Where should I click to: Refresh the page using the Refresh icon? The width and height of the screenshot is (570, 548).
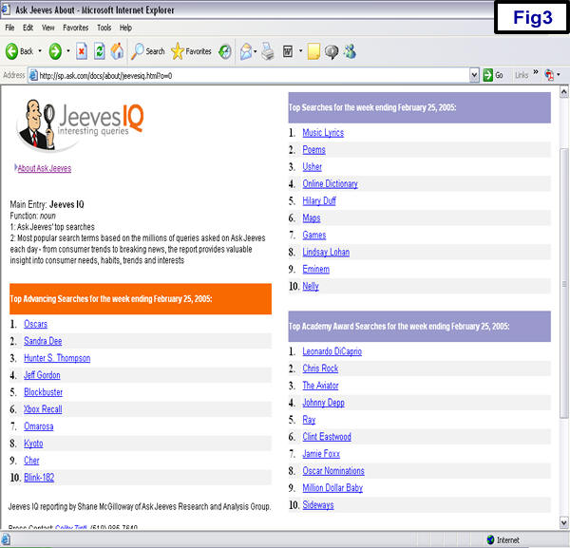coord(99,51)
